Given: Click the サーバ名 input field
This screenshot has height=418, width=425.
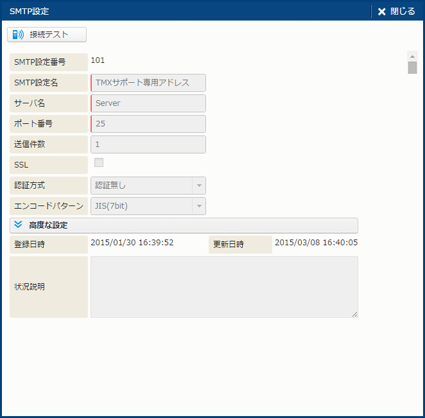Looking at the screenshot, I should pyautogui.click(x=148, y=103).
